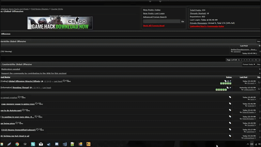The height and width of the screenshot is (147, 261).
Task: Click tag icon on 'gui being pissy' row
Action: [230, 123]
